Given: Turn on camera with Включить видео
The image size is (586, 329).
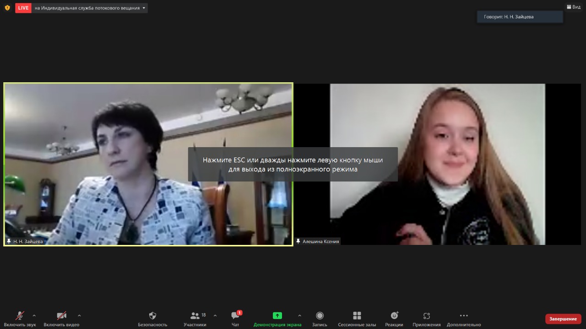Looking at the screenshot, I should (61, 318).
